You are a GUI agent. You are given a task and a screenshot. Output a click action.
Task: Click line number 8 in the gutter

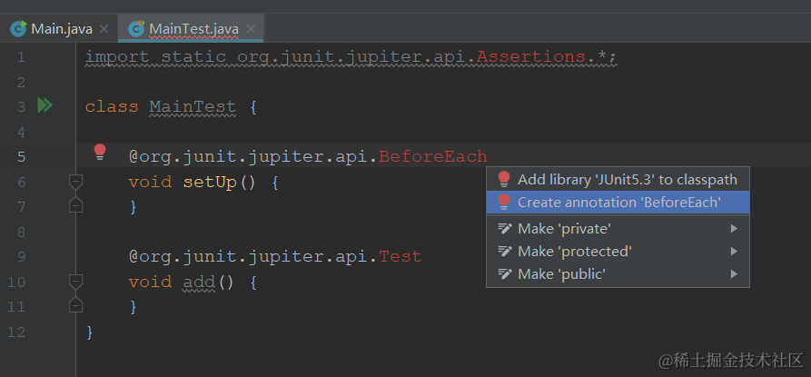coord(21,232)
